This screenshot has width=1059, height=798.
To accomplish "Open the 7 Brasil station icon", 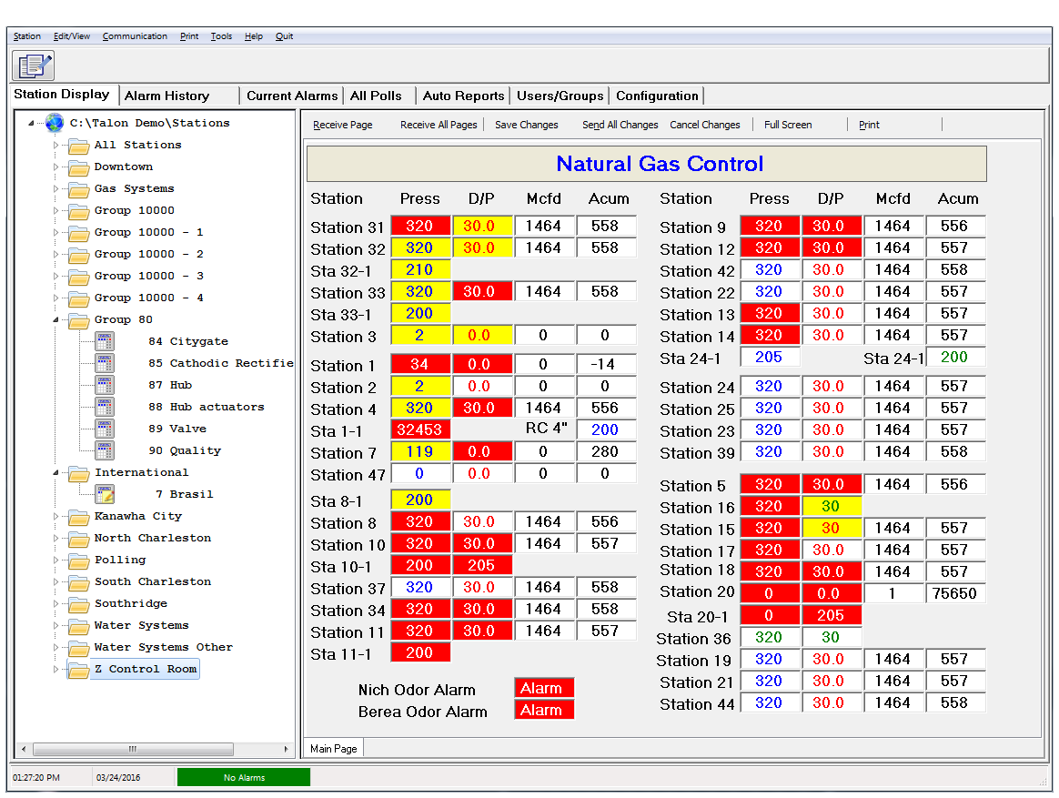I will [104, 495].
